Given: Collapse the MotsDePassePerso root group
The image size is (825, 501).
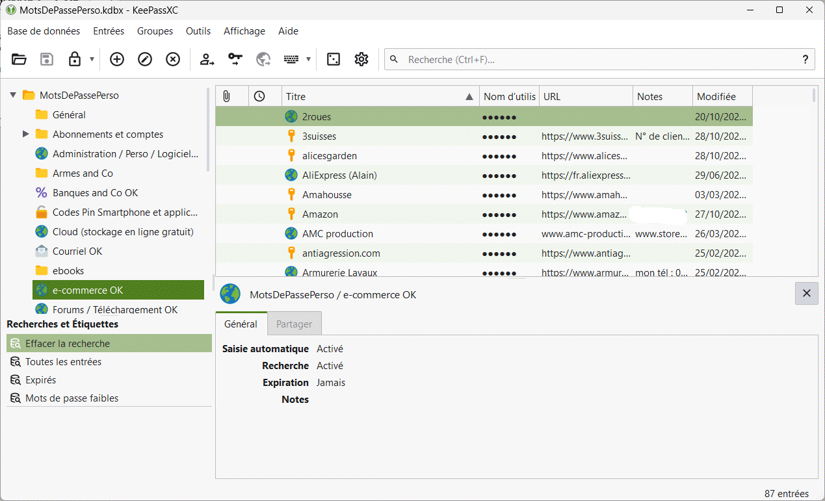Looking at the screenshot, I should [12, 96].
